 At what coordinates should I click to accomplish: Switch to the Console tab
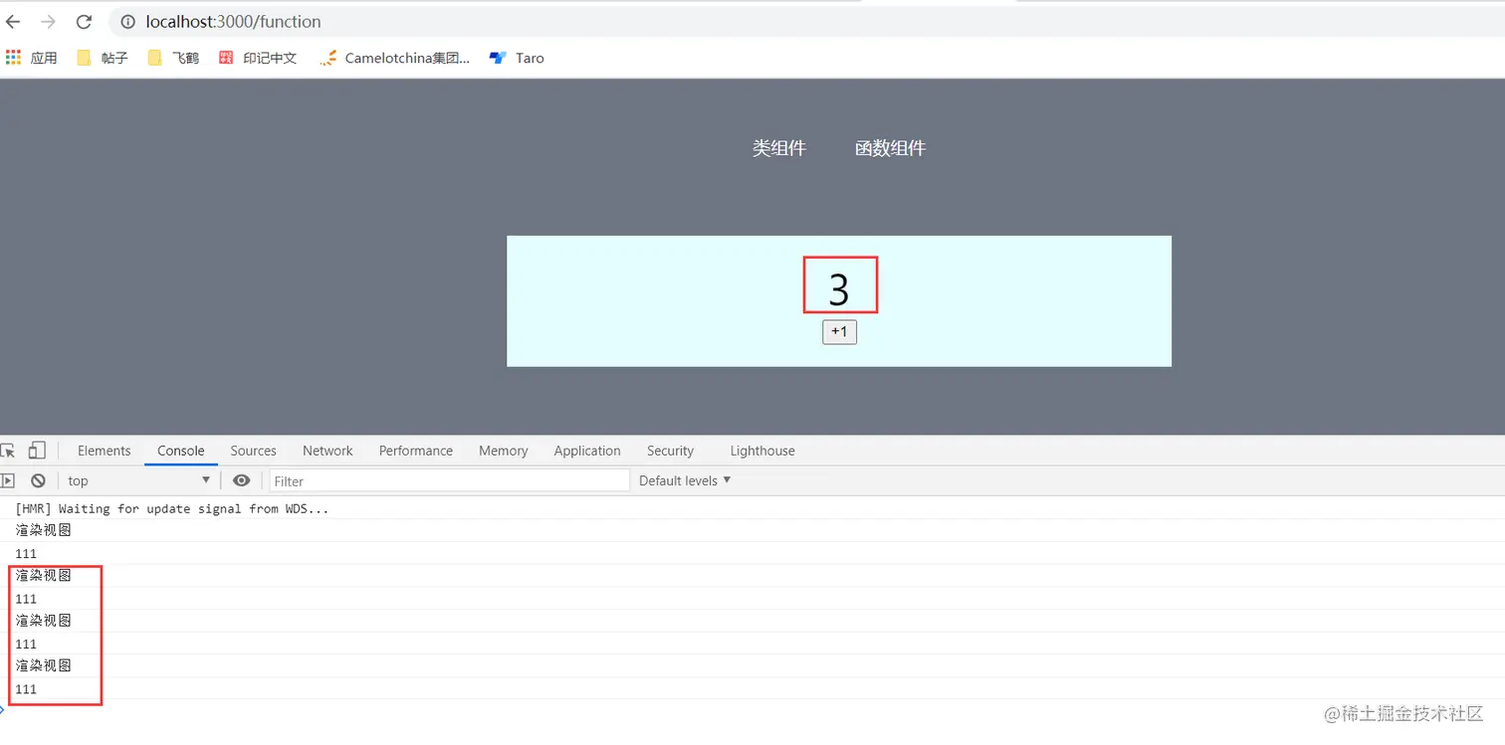(180, 451)
